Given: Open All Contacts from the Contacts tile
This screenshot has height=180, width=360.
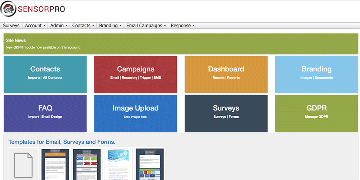Looking at the screenshot, I should [52, 78].
